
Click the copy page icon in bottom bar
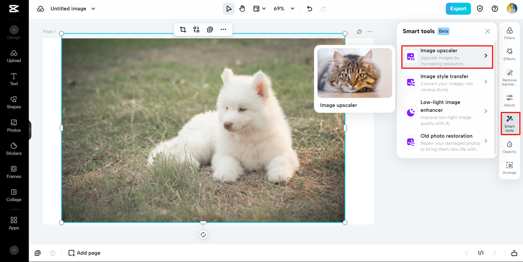[x=38, y=253]
